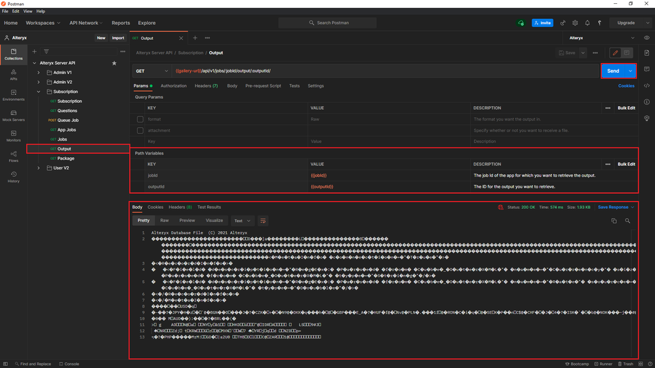
Task: Expand the User V2 folder
Action: 39,168
